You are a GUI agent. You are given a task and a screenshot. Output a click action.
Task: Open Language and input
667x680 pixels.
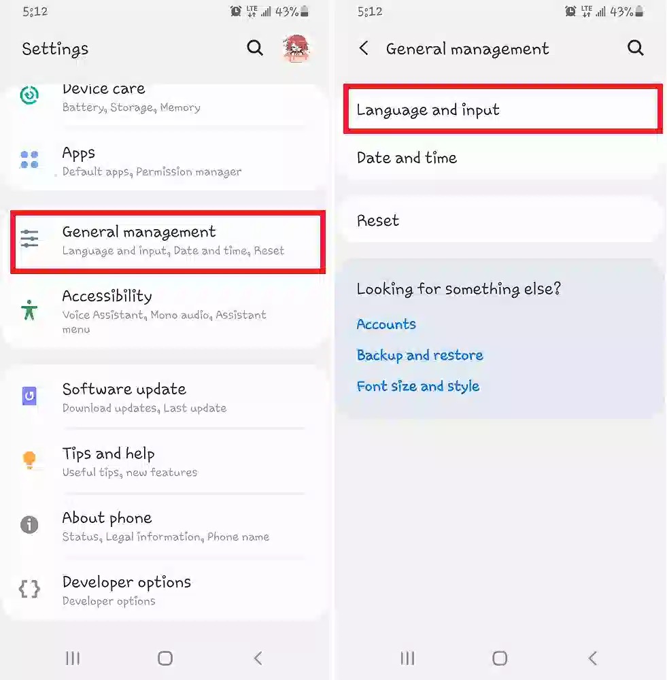click(x=503, y=109)
